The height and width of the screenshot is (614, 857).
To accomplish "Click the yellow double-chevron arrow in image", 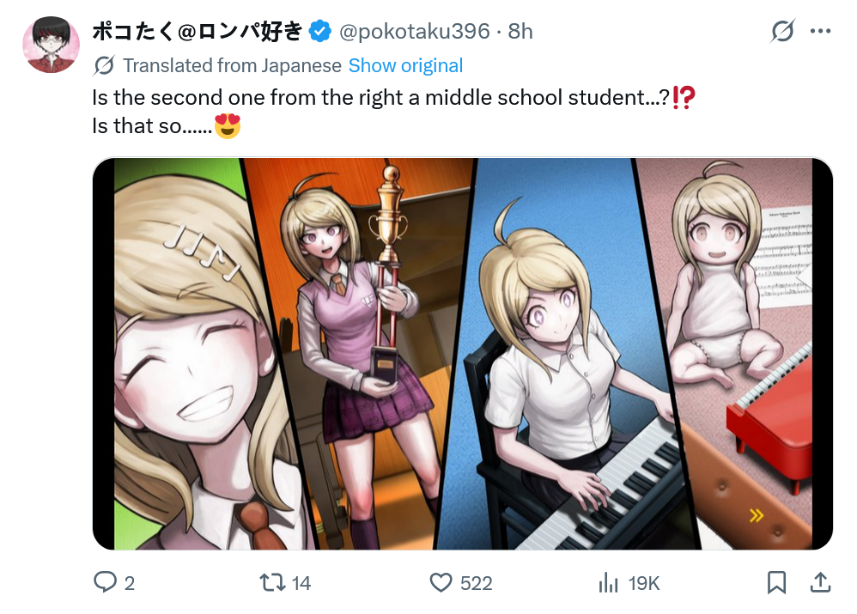I will coord(757,515).
